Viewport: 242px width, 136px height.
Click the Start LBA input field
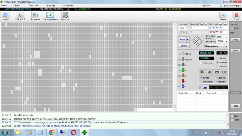point(198,28)
